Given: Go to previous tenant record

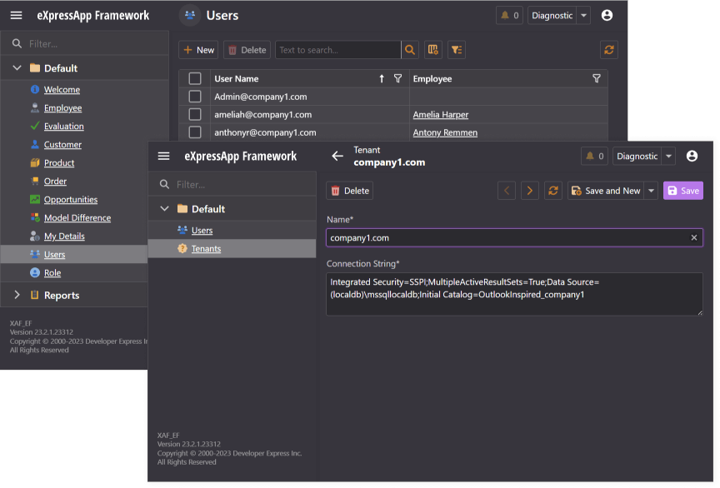Looking at the screenshot, I should (x=507, y=191).
